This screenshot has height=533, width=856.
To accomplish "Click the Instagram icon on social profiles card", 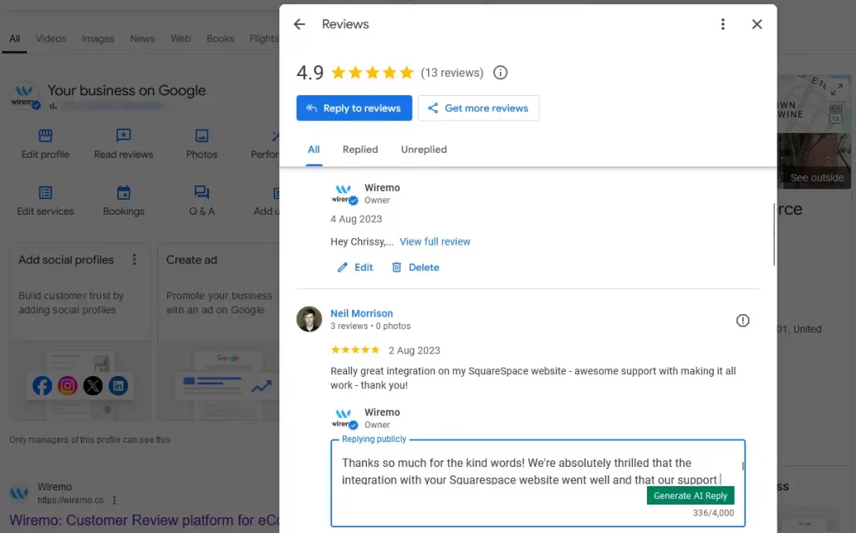I will click(x=68, y=386).
